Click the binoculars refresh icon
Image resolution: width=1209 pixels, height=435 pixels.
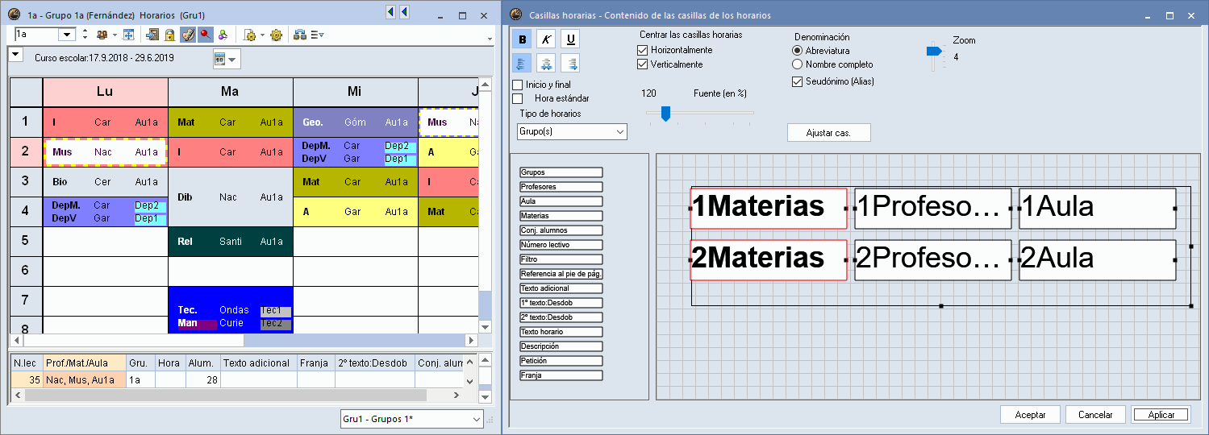[299, 35]
